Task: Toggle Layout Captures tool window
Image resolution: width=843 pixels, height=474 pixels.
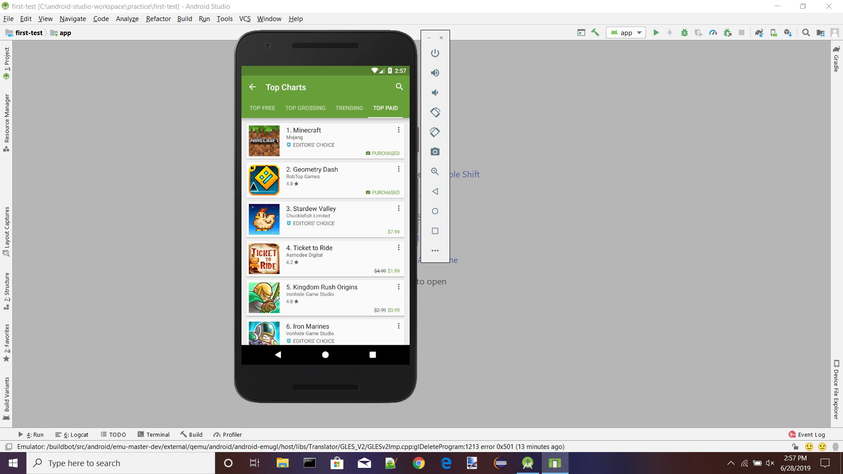Action: [7, 231]
